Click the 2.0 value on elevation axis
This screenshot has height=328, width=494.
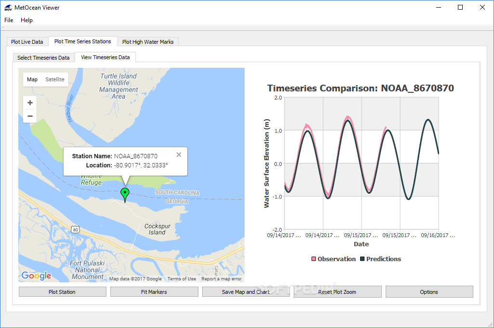(278, 98)
